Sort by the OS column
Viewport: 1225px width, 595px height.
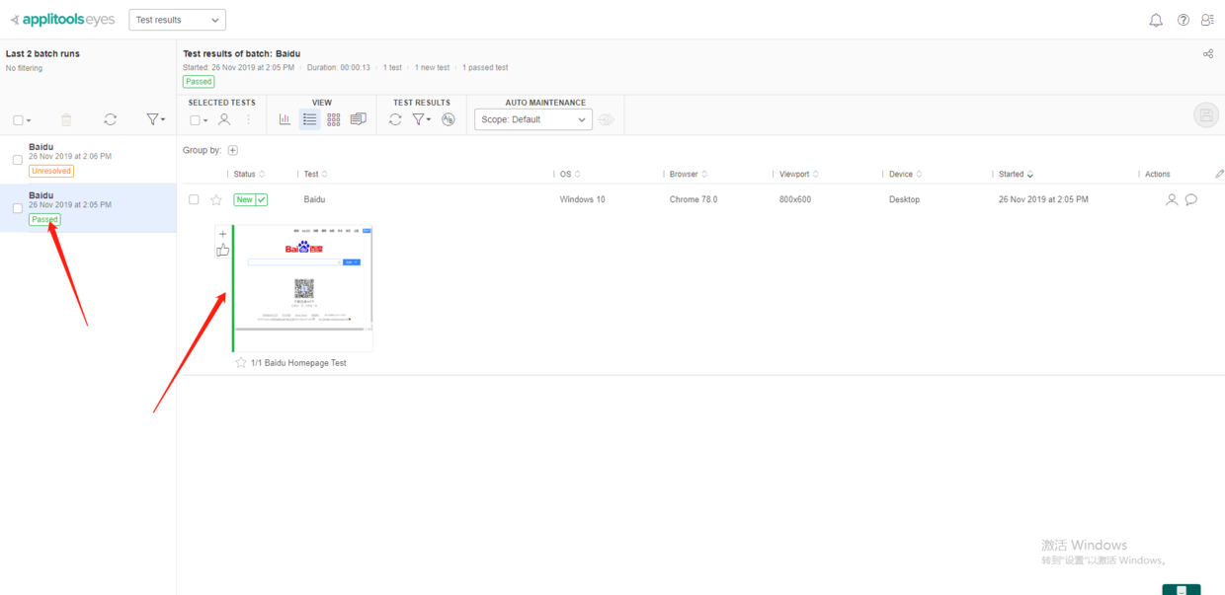click(570, 174)
